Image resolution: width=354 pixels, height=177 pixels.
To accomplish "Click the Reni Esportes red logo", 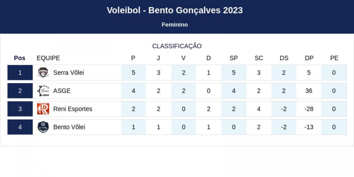I will pos(43,109).
